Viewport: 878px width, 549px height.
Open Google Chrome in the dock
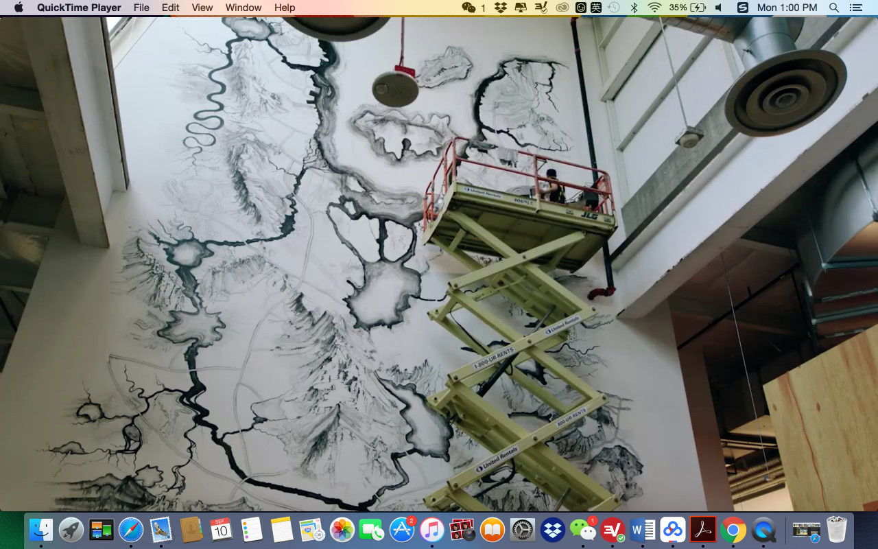pyautogui.click(x=733, y=530)
